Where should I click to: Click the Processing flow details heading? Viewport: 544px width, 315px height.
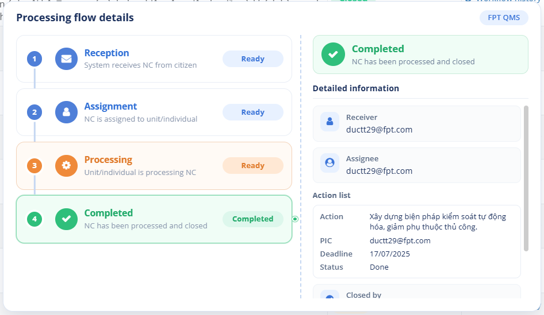75,18
